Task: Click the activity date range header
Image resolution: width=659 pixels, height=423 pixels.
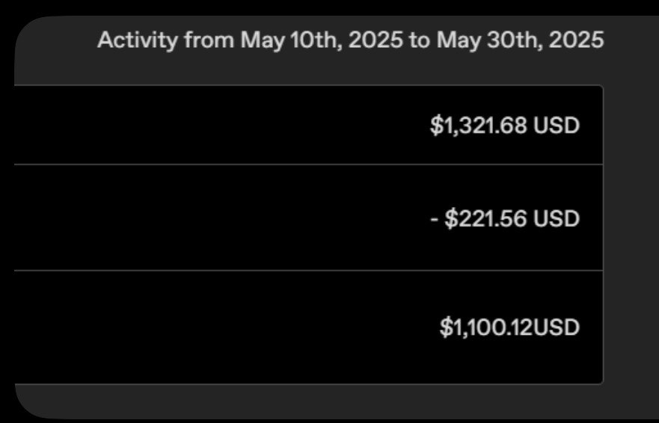Action: point(350,40)
